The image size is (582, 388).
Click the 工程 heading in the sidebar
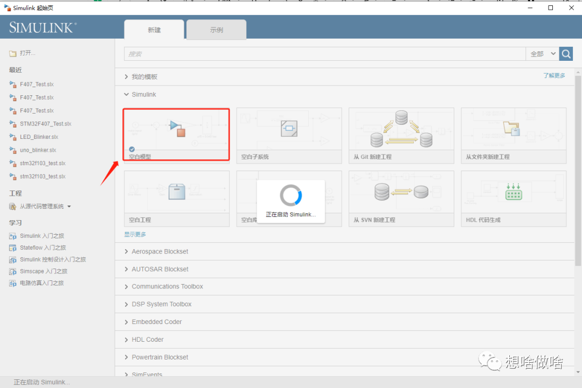[x=16, y=193]
